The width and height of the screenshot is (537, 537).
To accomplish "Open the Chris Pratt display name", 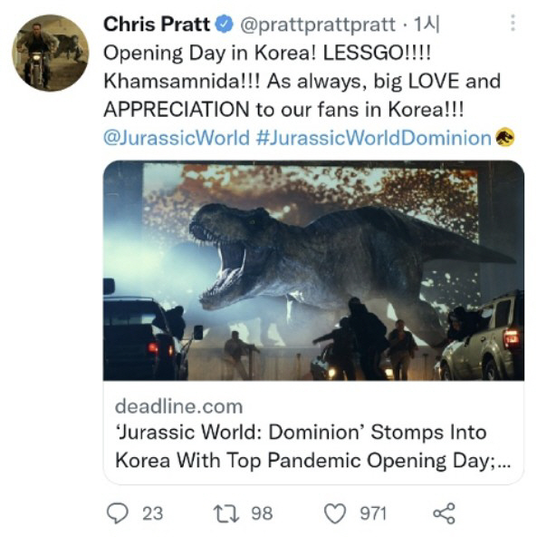I will click(157, 24).
